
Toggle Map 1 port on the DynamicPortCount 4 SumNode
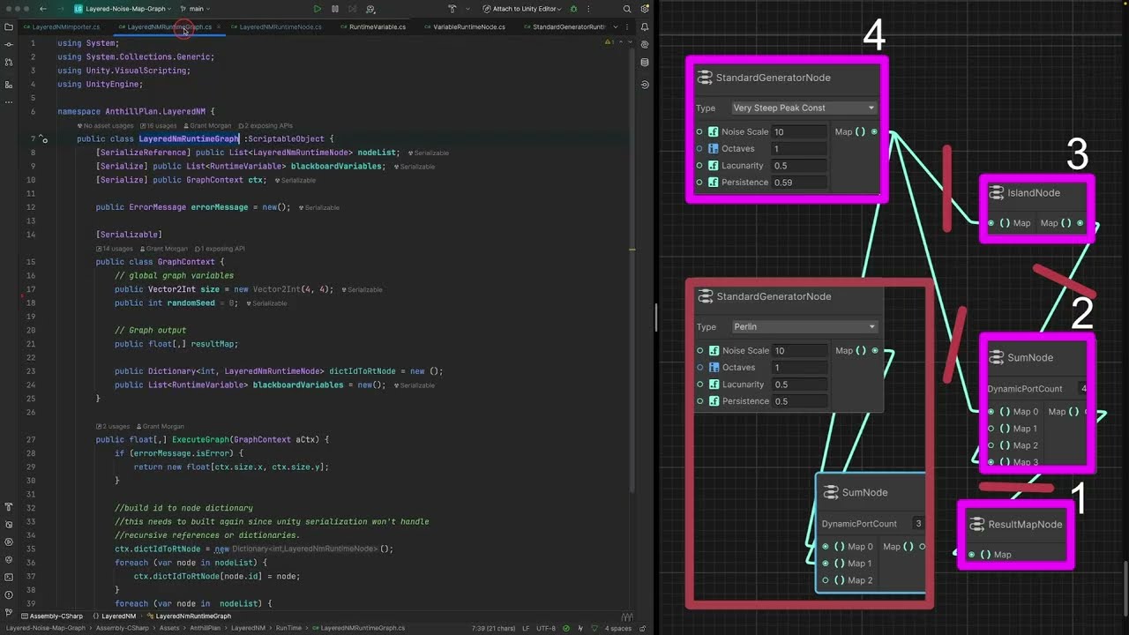[x=991, y=429]
